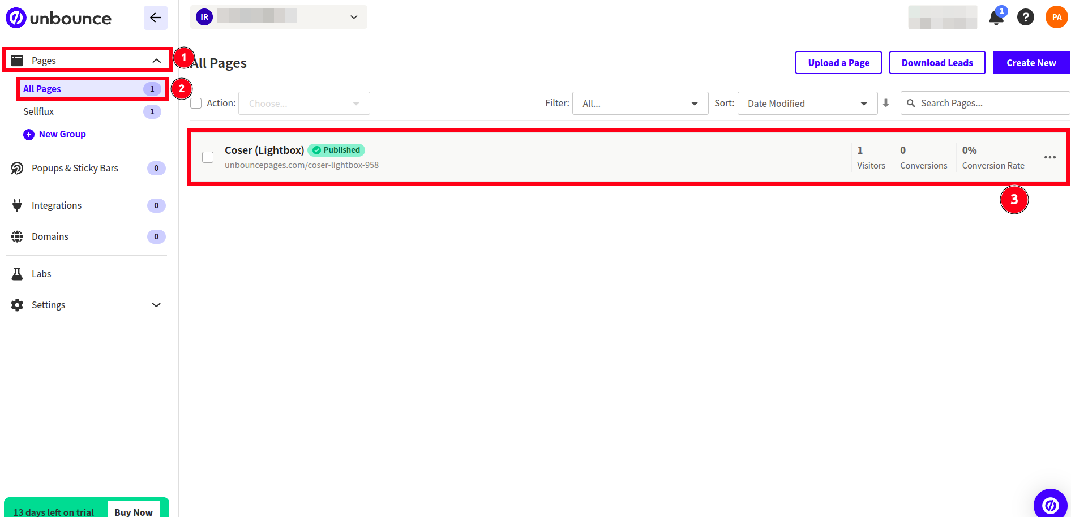Image resolution: width=1071 pixels, height=517 pixels.
Task: Open the Date Modified sort dropdown
Action: click(x=807, y=104)
